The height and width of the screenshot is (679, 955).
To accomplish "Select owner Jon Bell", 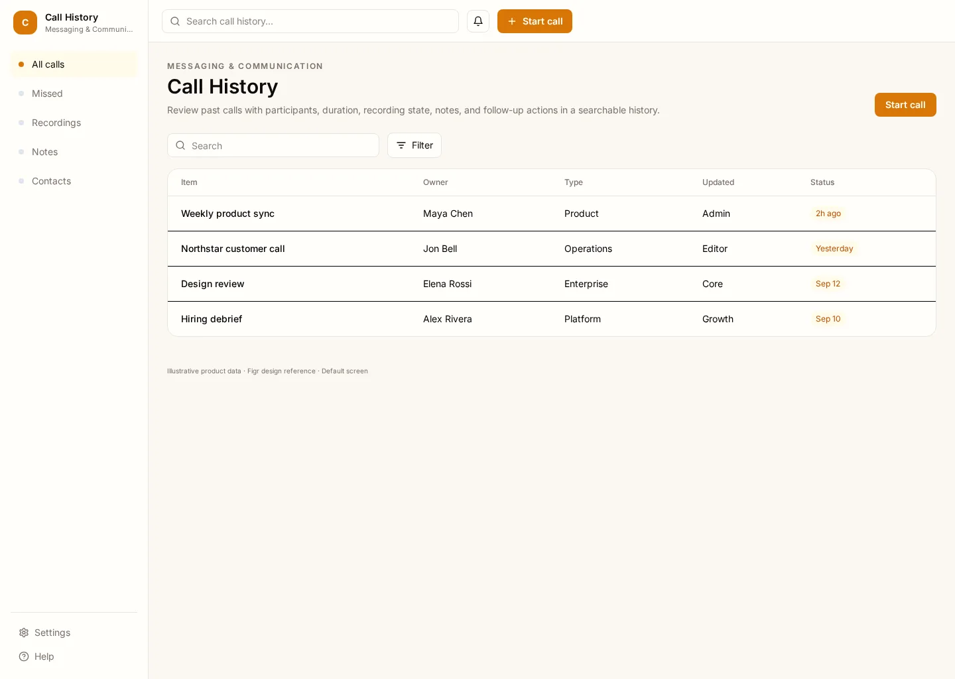I will click(440, 249).
